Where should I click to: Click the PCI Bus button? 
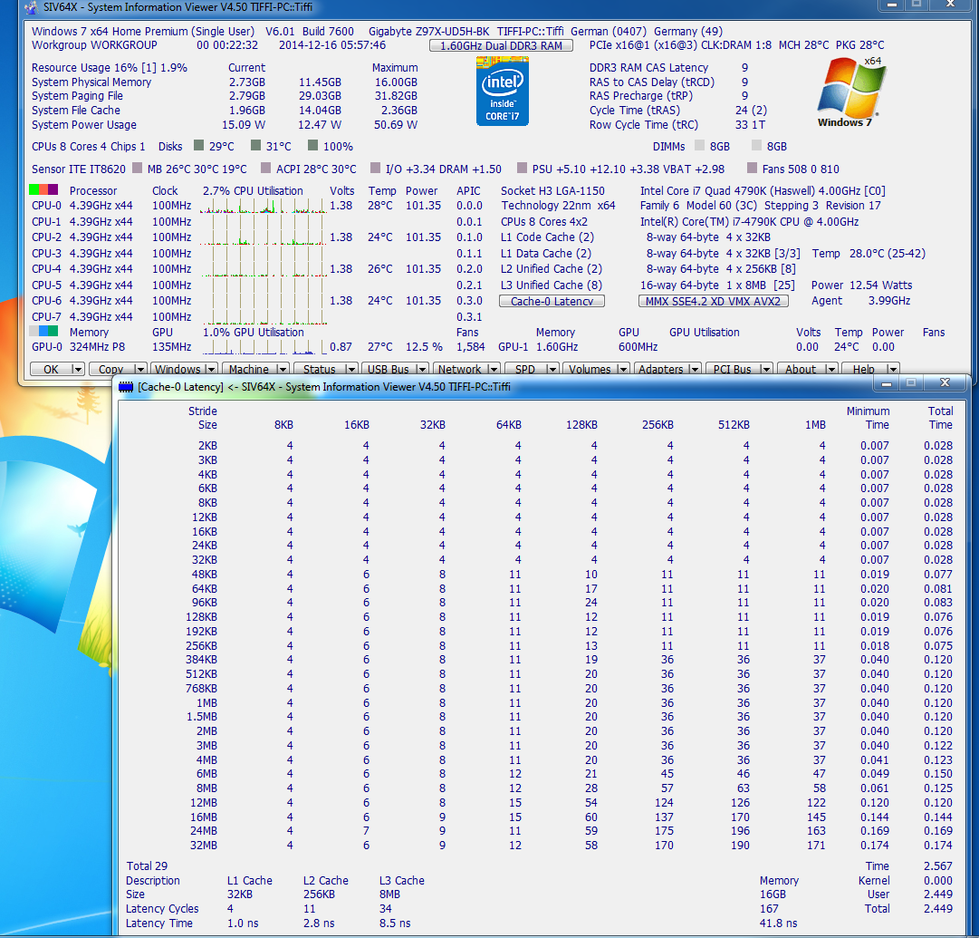pyautogui.click(x=733, y=369)
